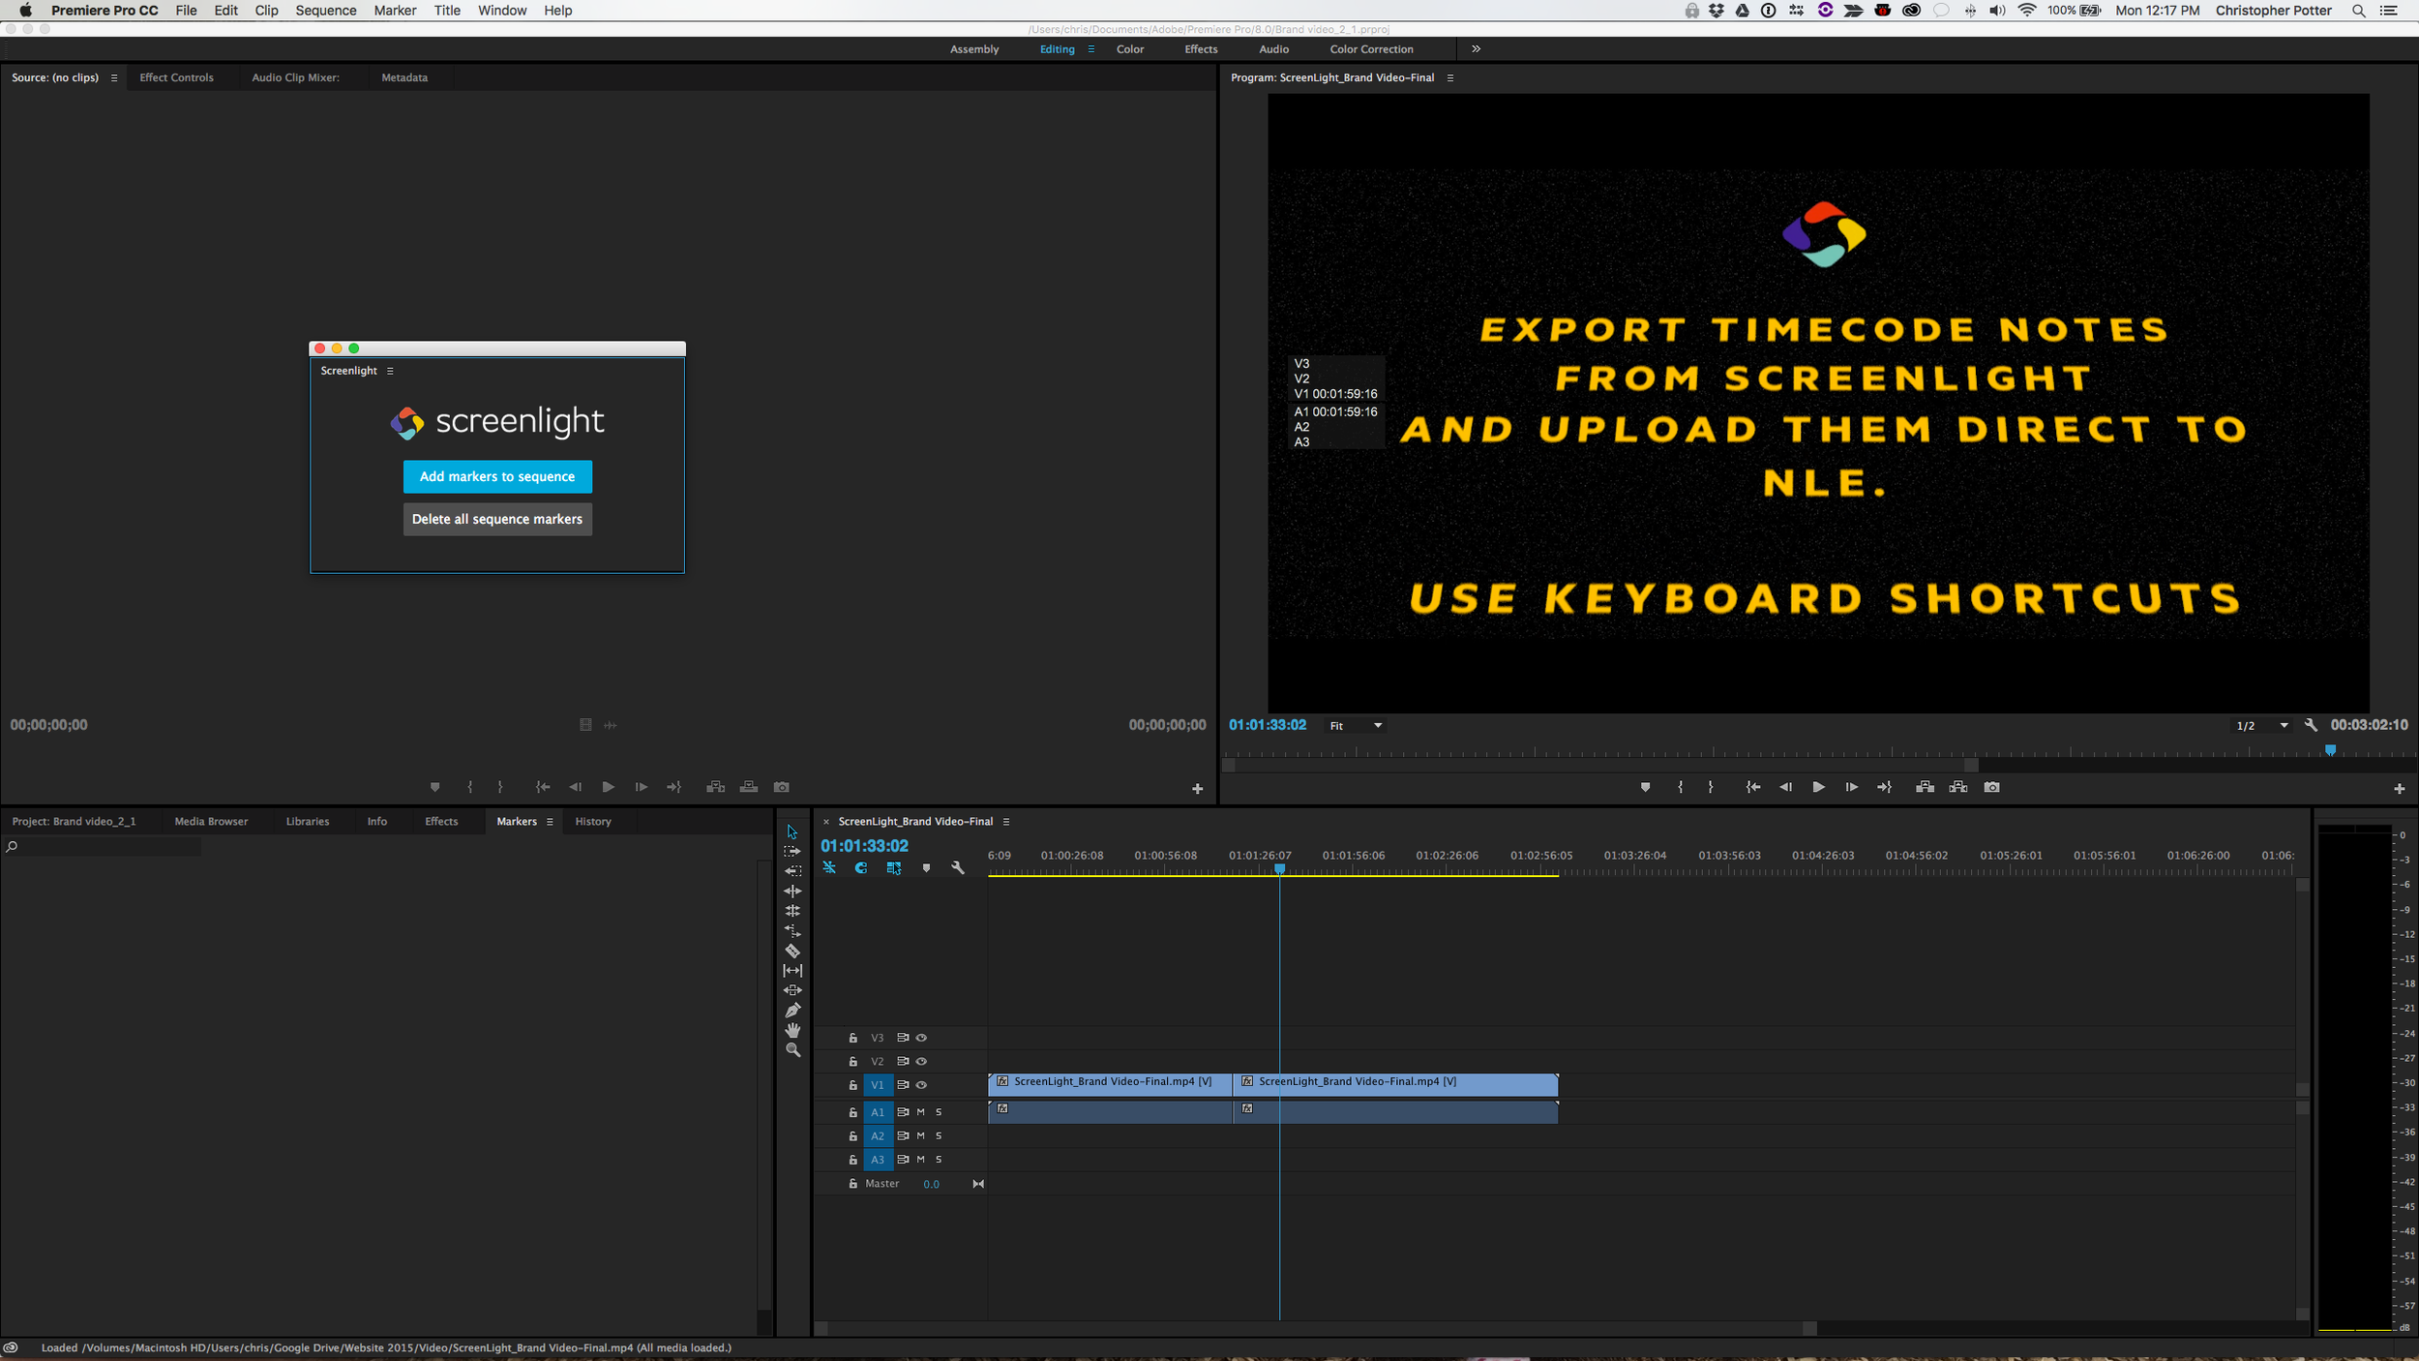
Task: Open the Media Browser tab
Action: coord(211,822)
